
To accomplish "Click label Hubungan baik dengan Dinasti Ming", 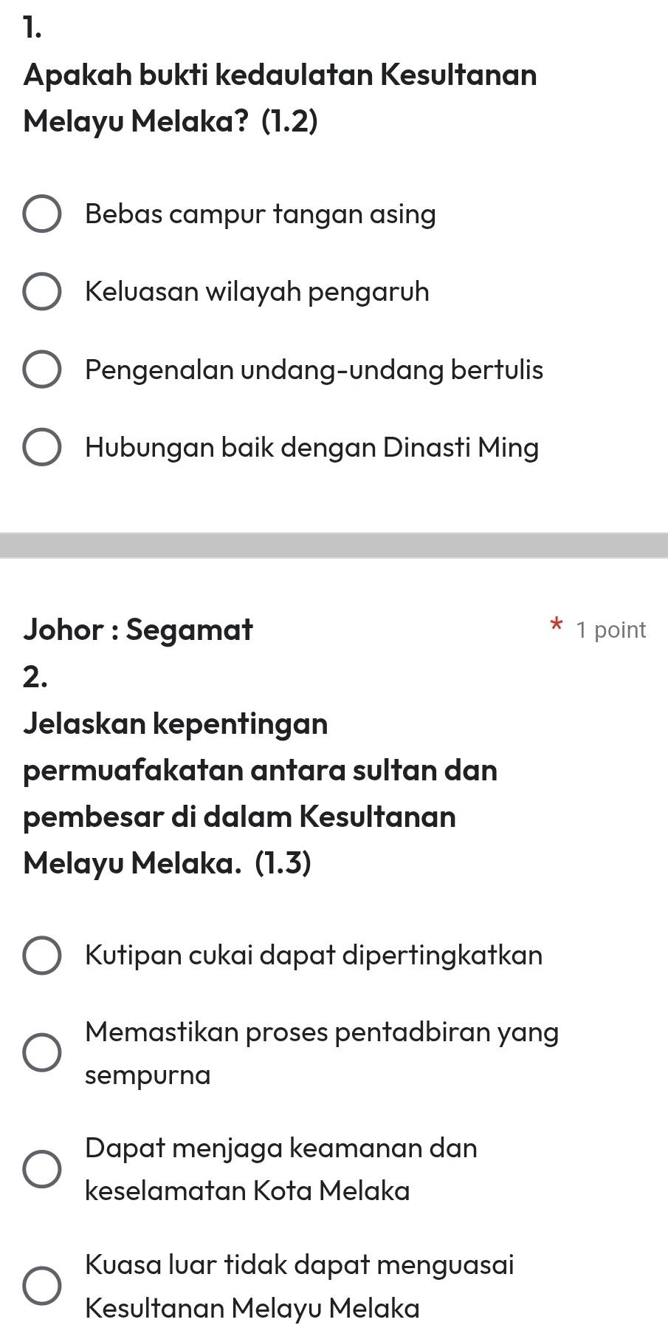I will [311, 447].
